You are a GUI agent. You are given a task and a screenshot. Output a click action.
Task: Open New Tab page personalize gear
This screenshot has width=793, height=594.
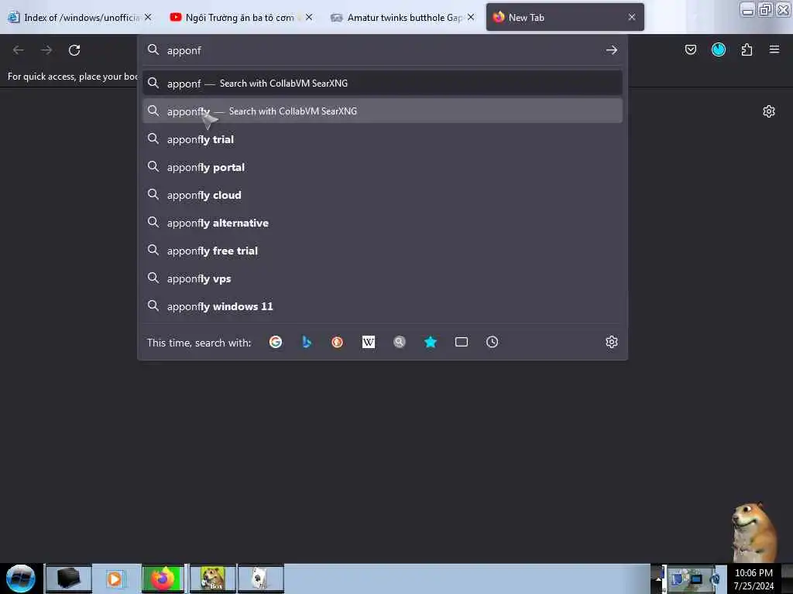click(769, 111)
